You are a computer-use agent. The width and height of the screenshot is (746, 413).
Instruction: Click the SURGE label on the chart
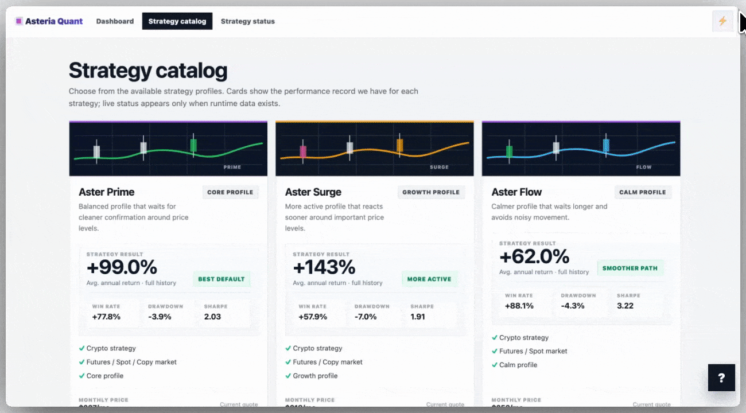pos(439,167)
